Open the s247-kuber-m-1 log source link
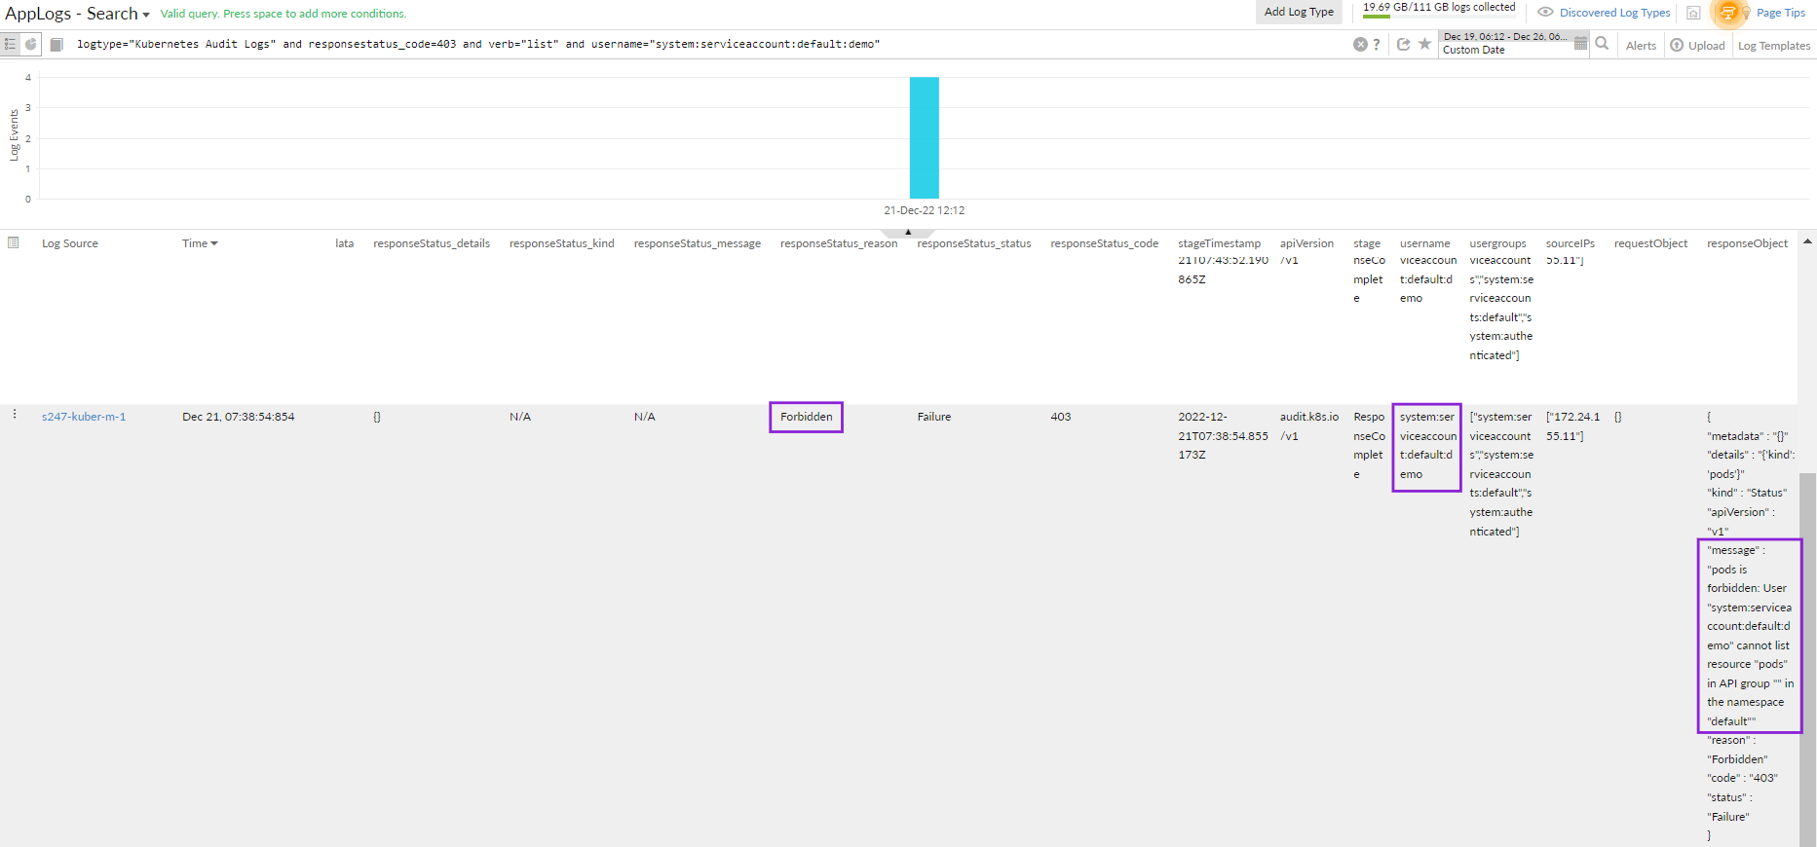 tap(84, 417)
